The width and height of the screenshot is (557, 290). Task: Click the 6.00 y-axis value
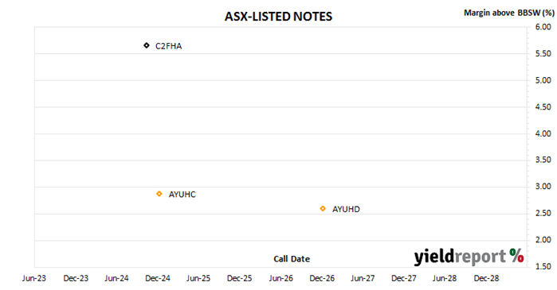543,27
